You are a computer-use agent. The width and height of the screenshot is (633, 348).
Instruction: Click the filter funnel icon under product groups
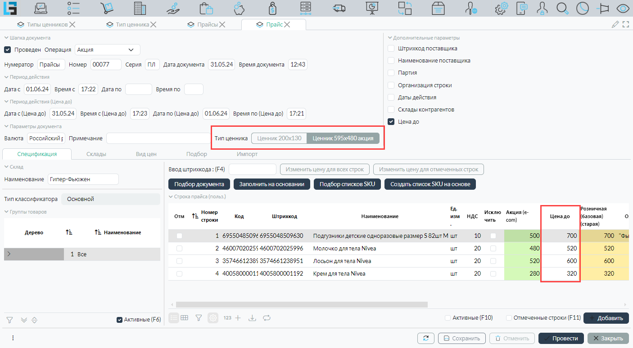[9, 320]
